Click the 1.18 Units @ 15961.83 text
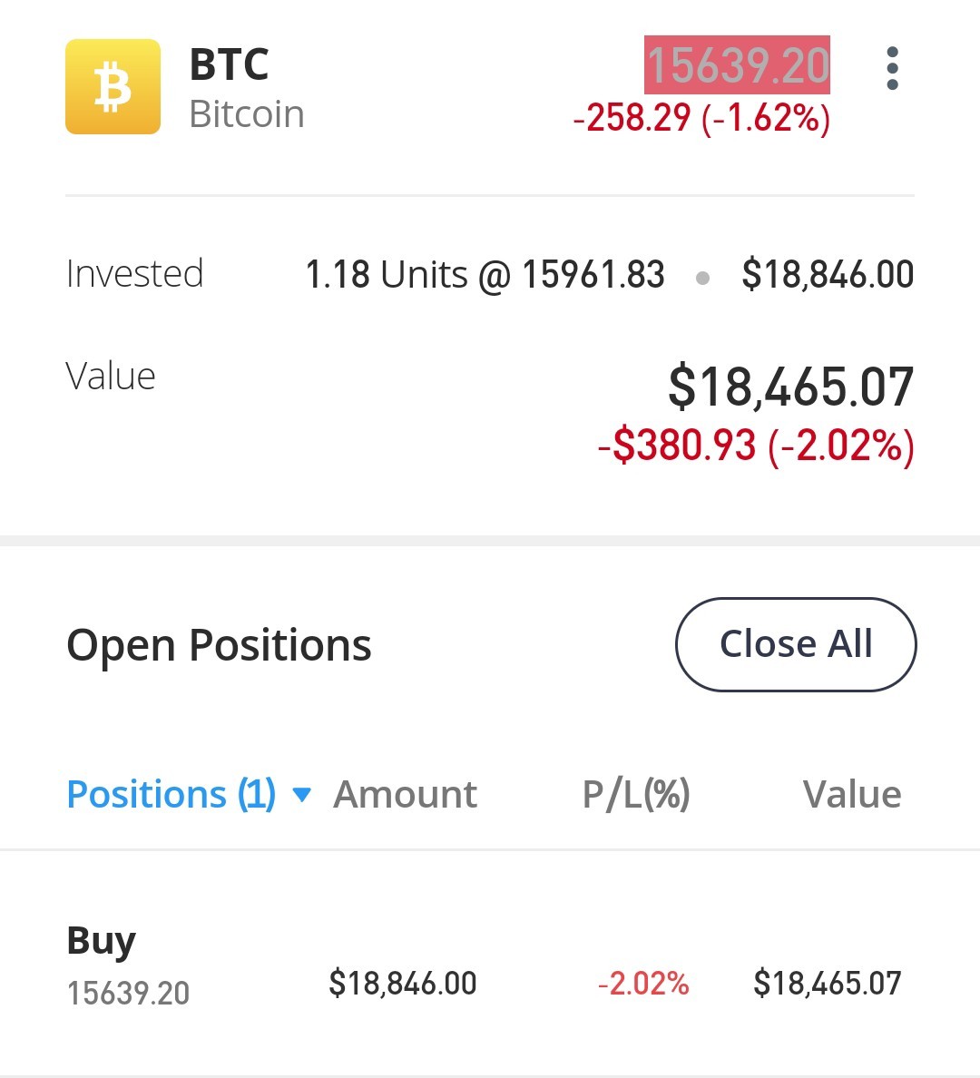The width and height of the screenshot is (980, 1078). point(485,274)
